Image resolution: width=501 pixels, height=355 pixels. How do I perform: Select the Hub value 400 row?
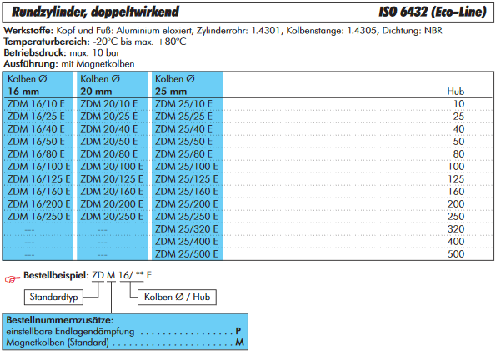456,241
